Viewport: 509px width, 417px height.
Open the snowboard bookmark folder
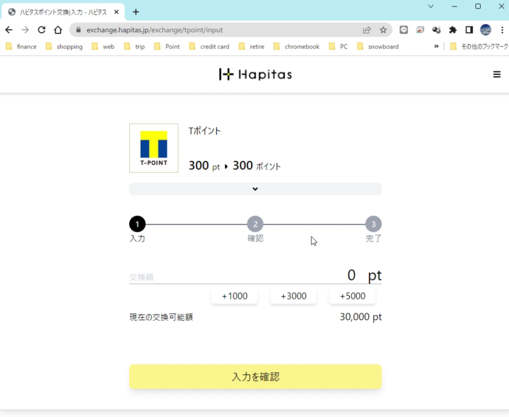pos(378,46)
